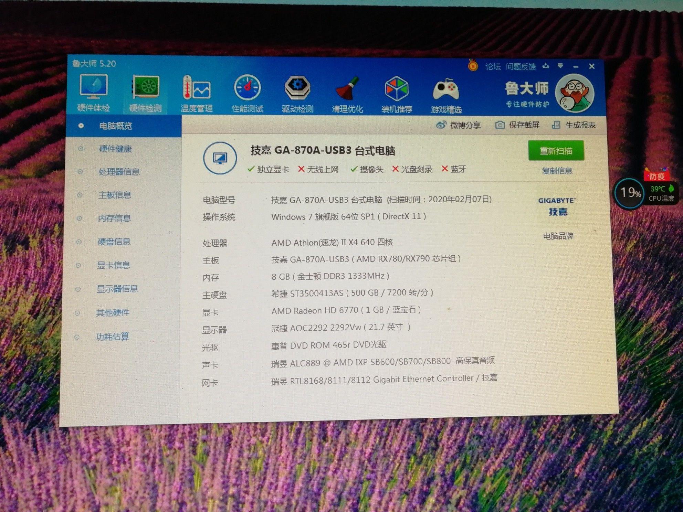Select 电脑概览 in sidebar
The width and height of the screenshot is (683, 512).
tap(124, 126)
